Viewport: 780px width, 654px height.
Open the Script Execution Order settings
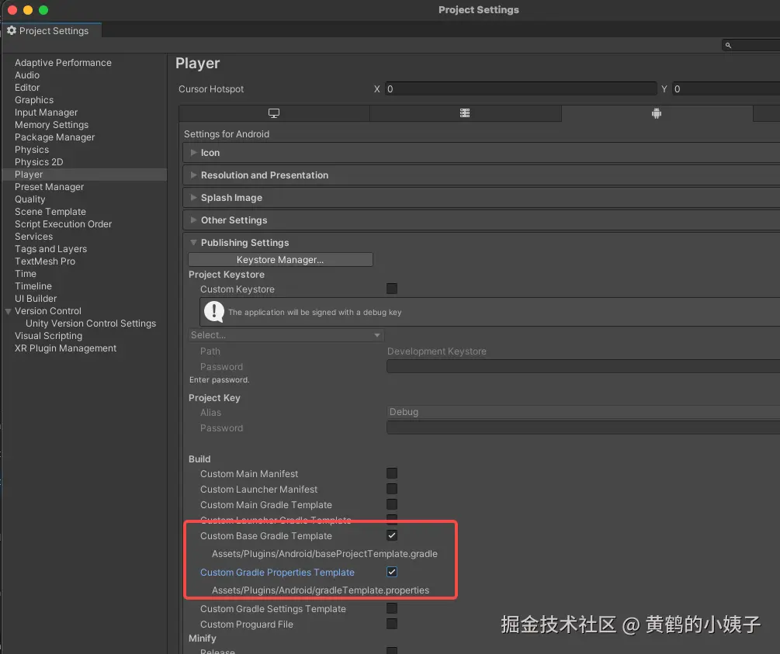pyautogui.click(x=63, y=224)
